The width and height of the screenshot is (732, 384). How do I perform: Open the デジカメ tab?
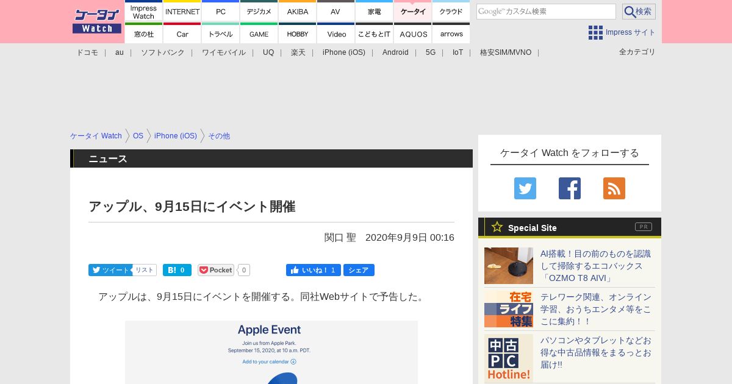pos(259,11)
